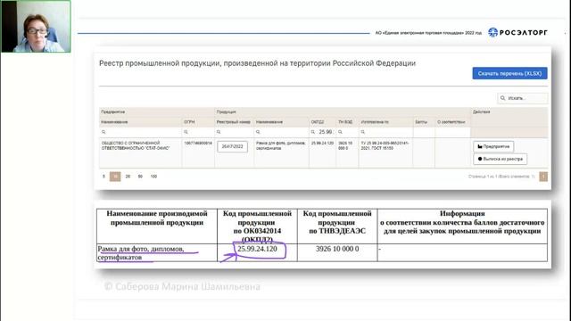Sort by the 'ТН ВЭД' column header
571x321 pixels.
click(x=345, y=122)
